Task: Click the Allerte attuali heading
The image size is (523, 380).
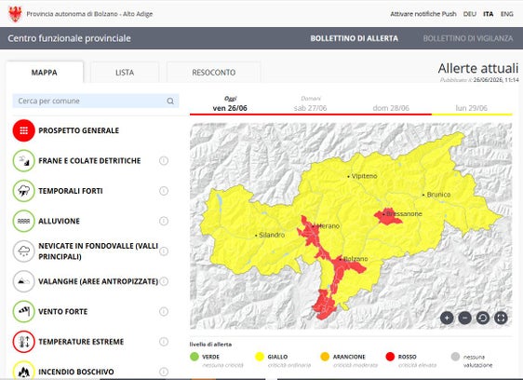Action: (x=478, y=68)
